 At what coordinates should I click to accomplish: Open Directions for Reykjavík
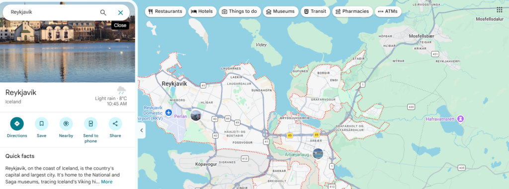click(17, 124)
